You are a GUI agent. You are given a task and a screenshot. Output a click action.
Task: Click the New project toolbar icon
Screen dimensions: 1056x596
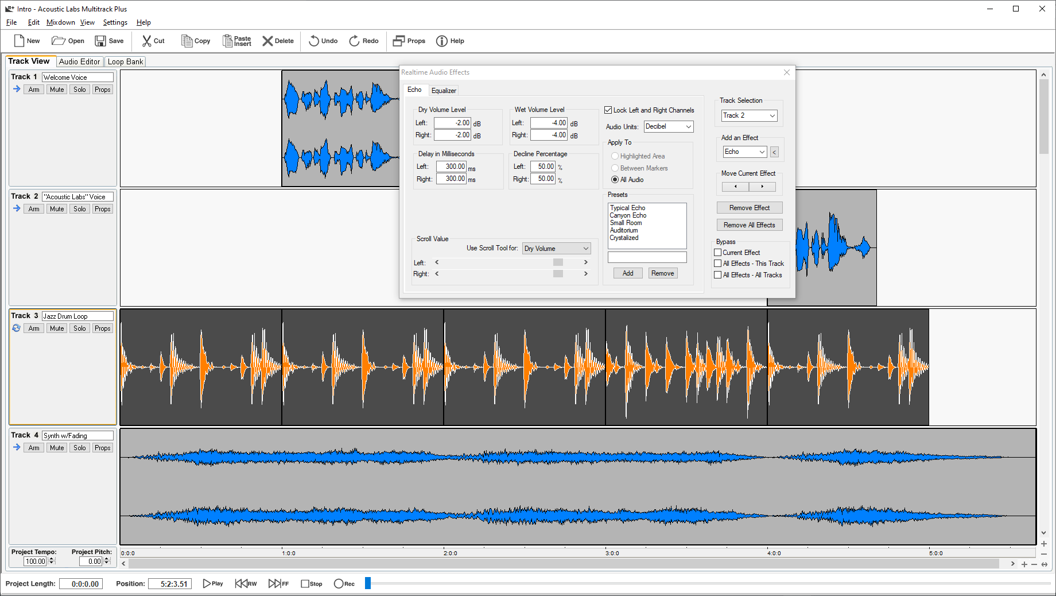pyautogui.click(x=20, y=41)
